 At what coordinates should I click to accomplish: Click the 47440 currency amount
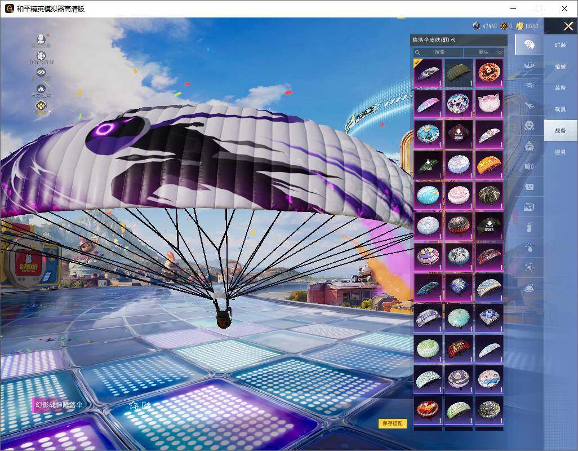[490, 26]
